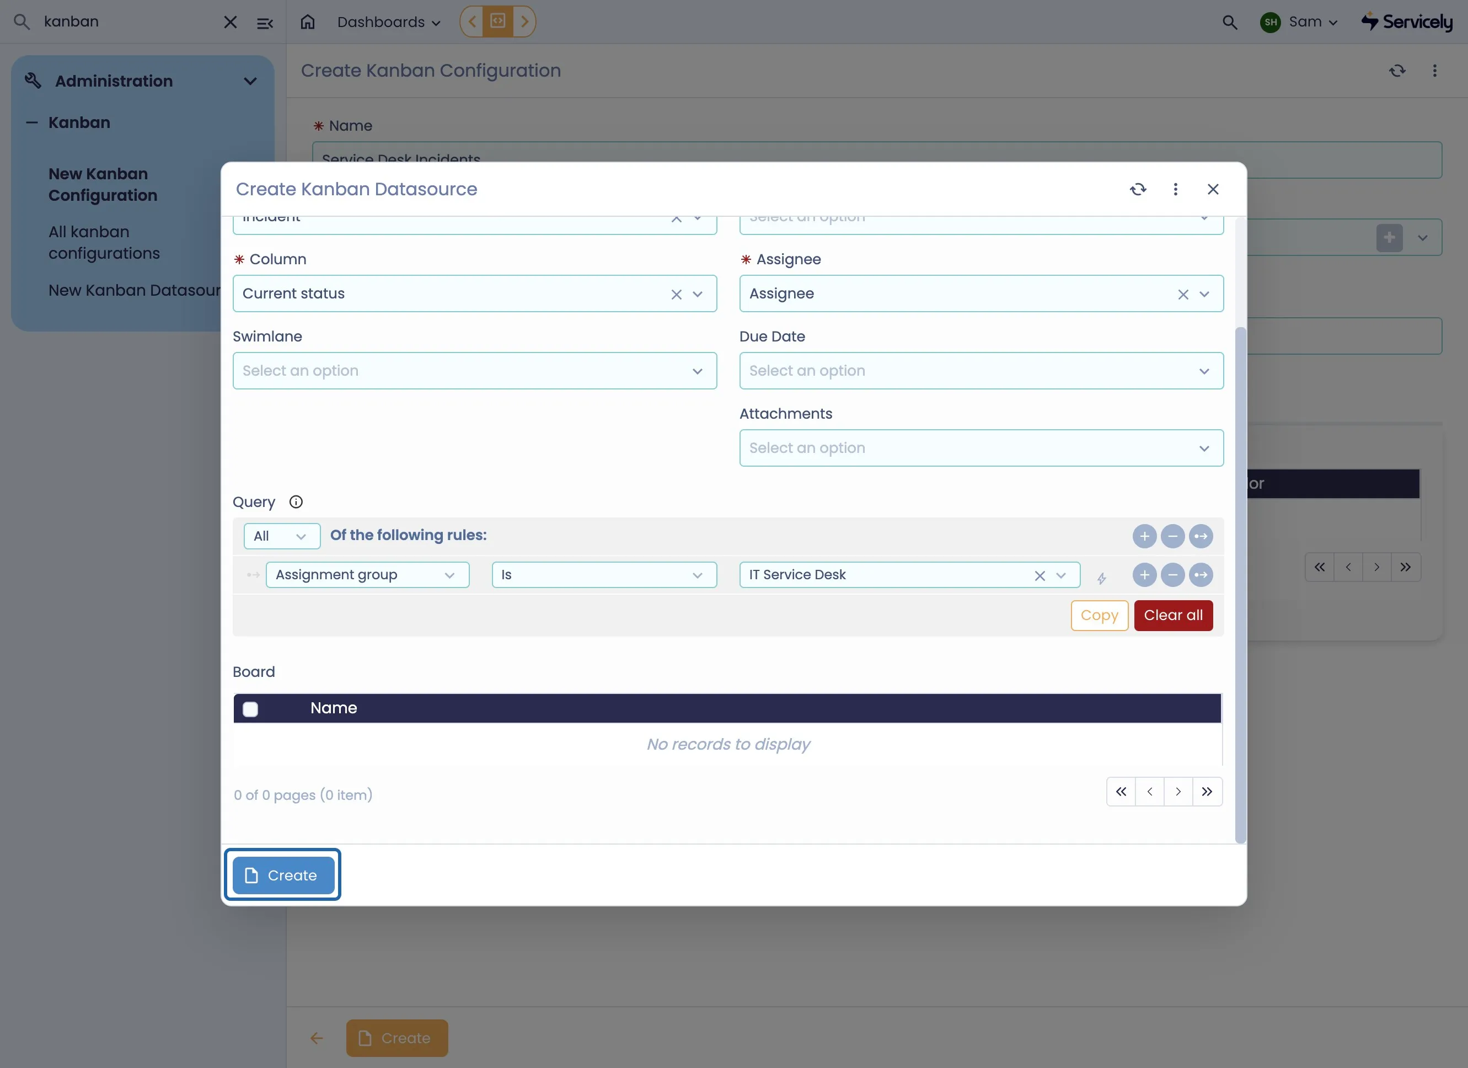Refresh the Create Kanban Datasource dialog
This screenshot has height=1068, width=1468.
click(x=1138, y=189)
